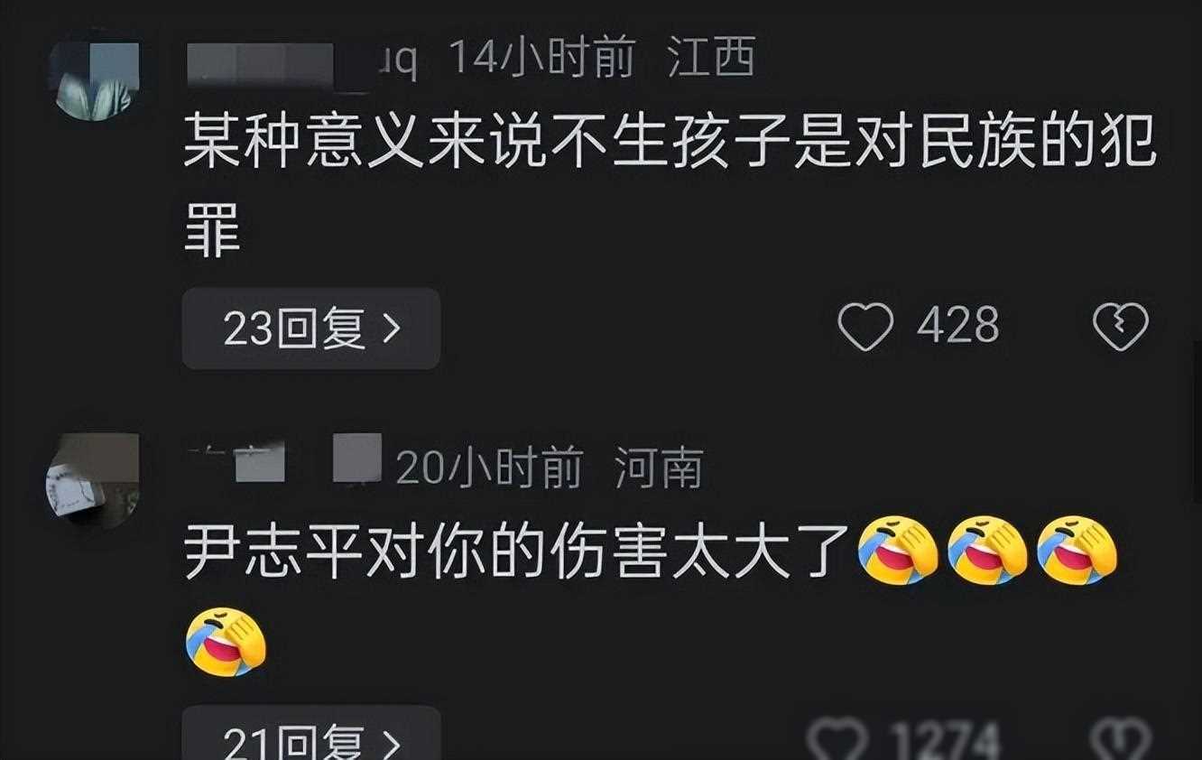This screenshot has width=1202, height=760.
Task: Open the Henan commenter's profile avatar
Action: (x=92, y=480)
